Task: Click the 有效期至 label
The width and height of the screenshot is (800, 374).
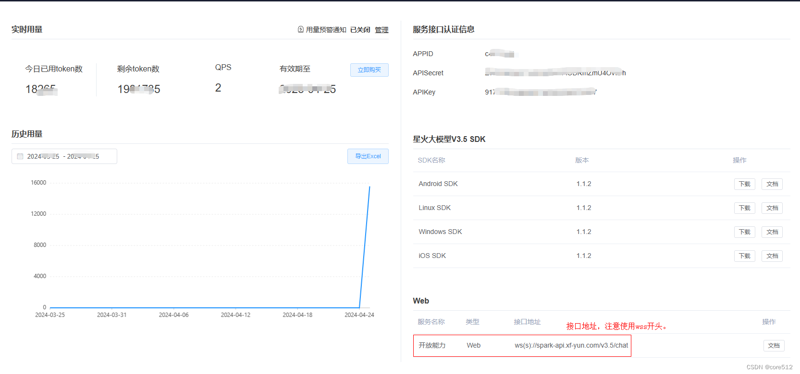Action: [295, 69]
